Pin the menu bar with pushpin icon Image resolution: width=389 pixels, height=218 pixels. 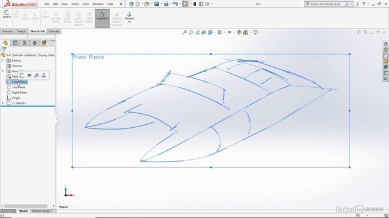pos(121,4)
